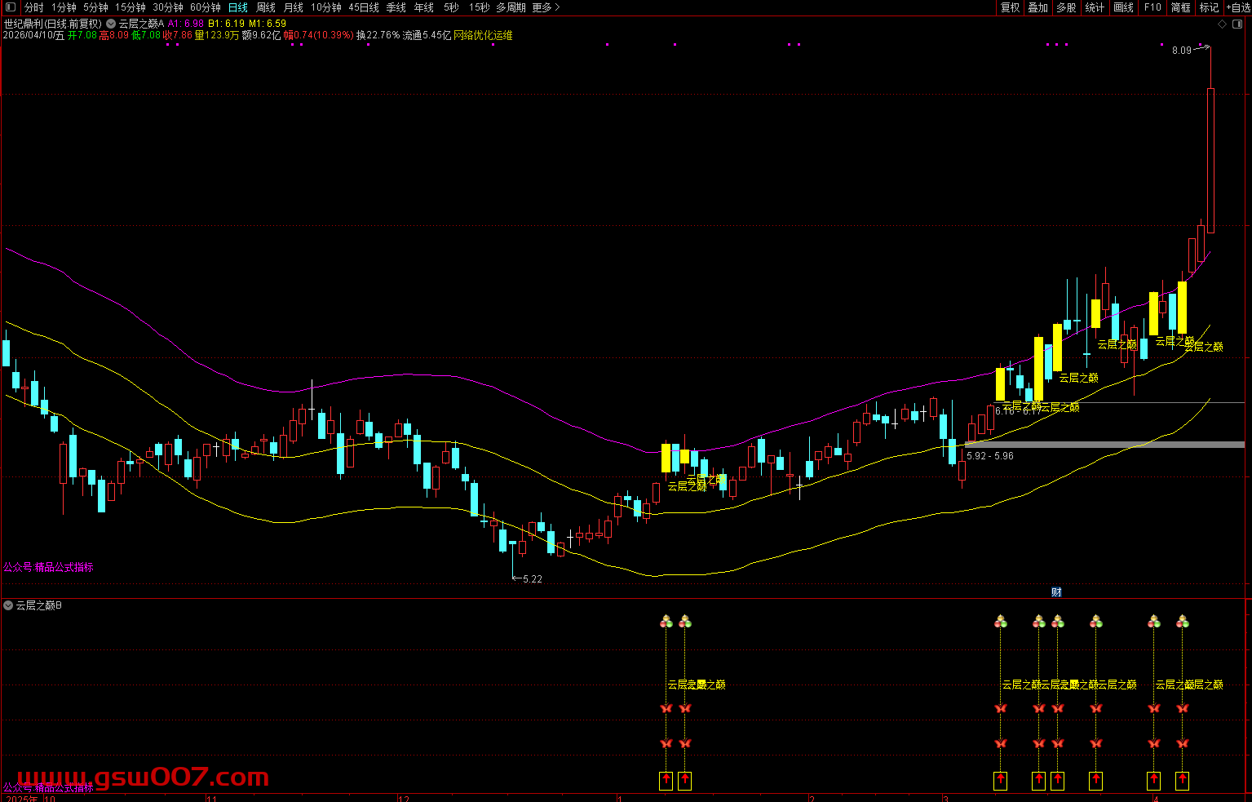The image size is (1252, 802).
Task: Expand the 云层之巅A indicator dropdown
Action: [x=111, y=24]
